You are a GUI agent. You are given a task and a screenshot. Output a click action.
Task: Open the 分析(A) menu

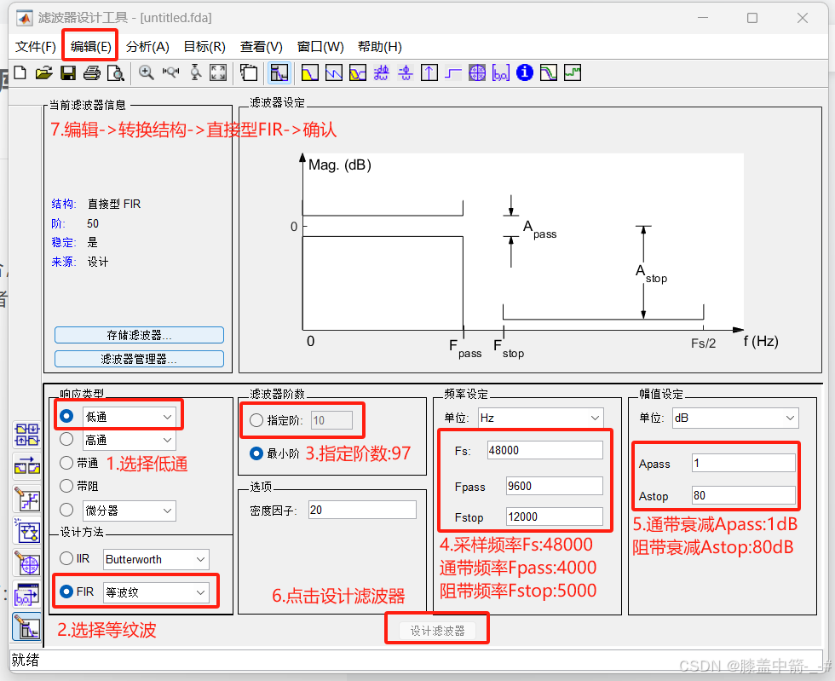pyautogui.click(x=147, y=47)
